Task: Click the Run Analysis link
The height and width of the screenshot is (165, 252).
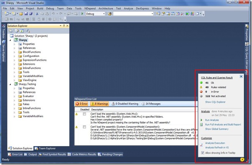Action: pos(212,120)
